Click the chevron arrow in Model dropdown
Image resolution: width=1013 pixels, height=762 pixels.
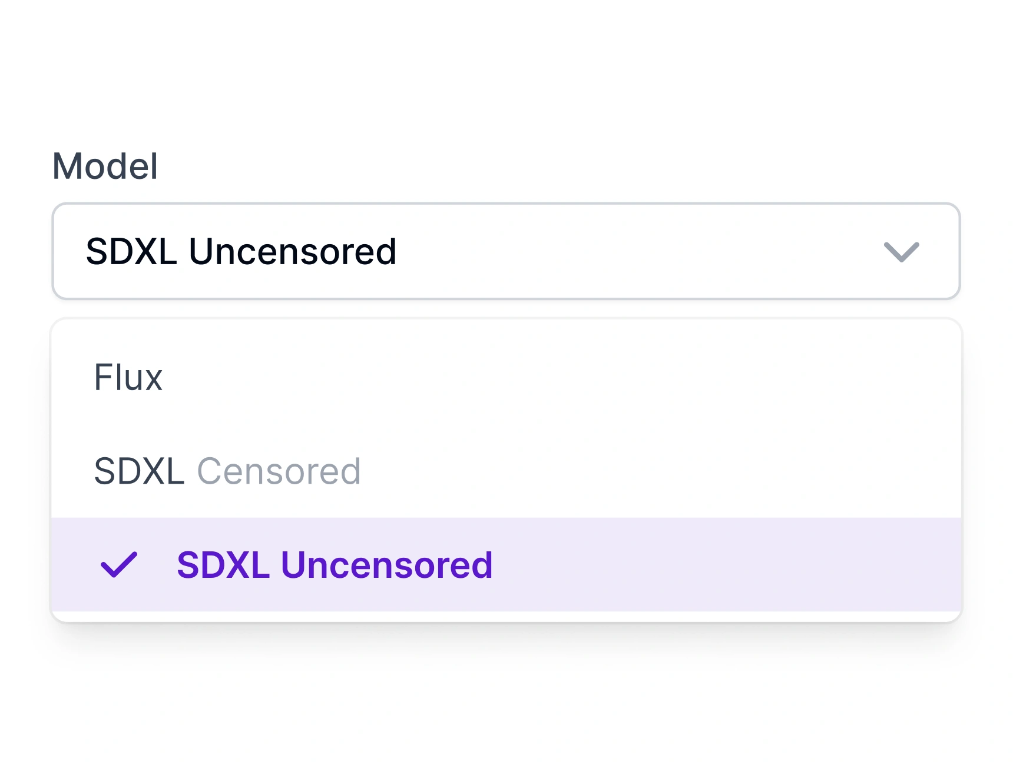coord(901,252)
